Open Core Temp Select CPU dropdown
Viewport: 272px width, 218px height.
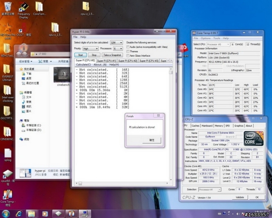tap(218, 44)
